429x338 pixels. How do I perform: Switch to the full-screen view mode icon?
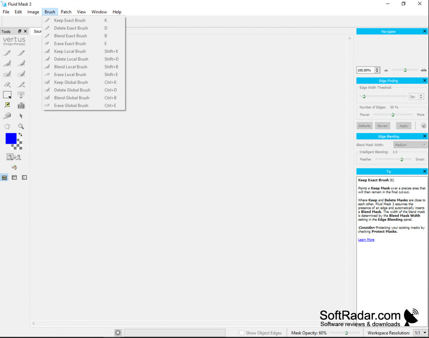(x=24, y=178)
